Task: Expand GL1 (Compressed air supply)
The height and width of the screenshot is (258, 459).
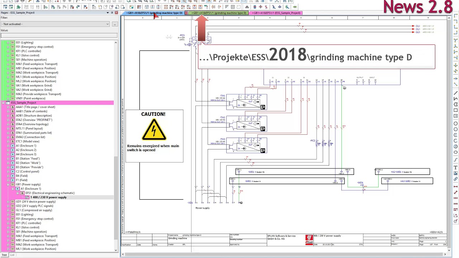Action: (8, 210)
